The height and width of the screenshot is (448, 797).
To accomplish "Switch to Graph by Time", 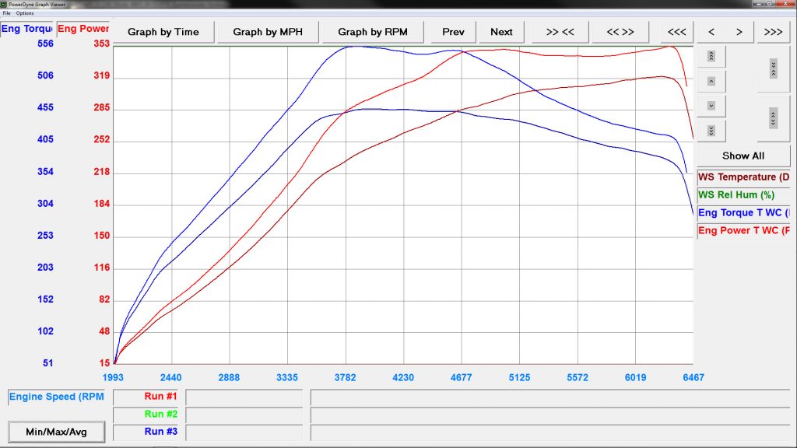I will [163, 32].
